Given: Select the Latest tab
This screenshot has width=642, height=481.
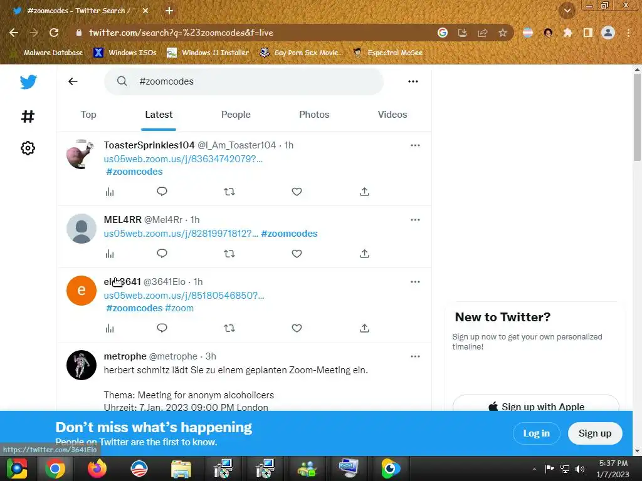Looking at the screenshot, I should tap(159, 115).
